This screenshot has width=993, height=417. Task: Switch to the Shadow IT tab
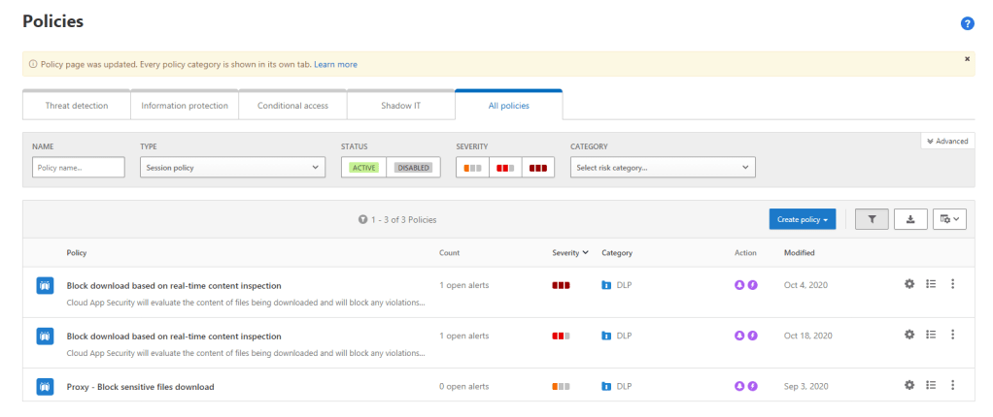tap(400, 106)
